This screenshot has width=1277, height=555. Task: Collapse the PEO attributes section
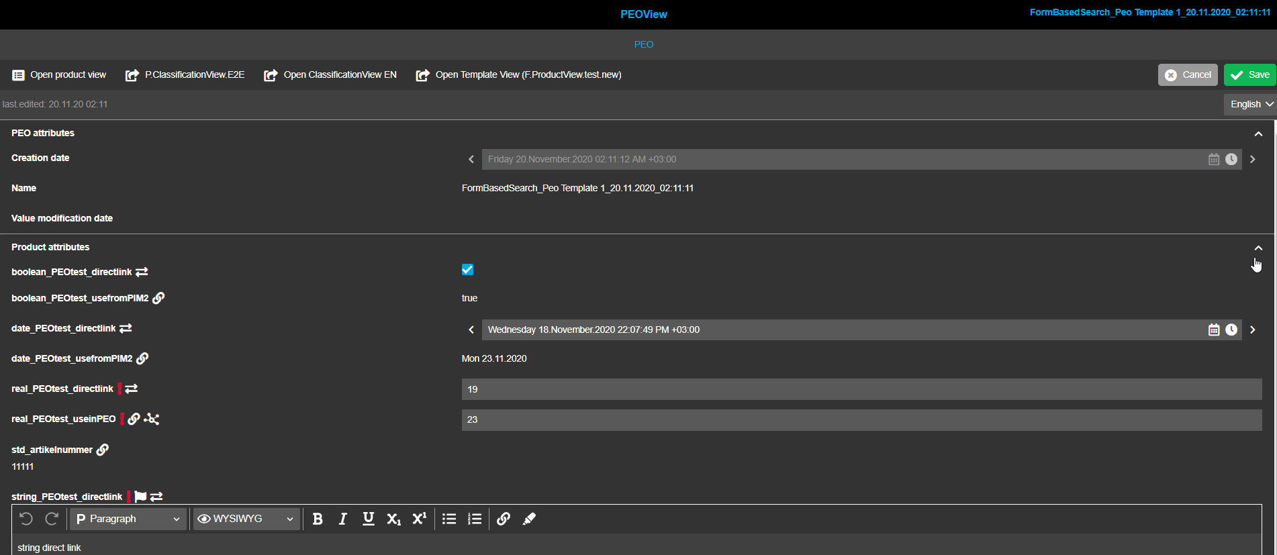1258,134
